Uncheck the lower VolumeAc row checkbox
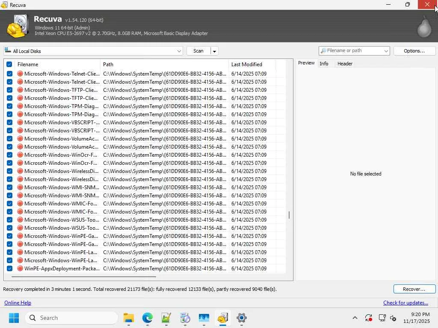This screenshot has width=438, height=328. (x=9, y=147)
